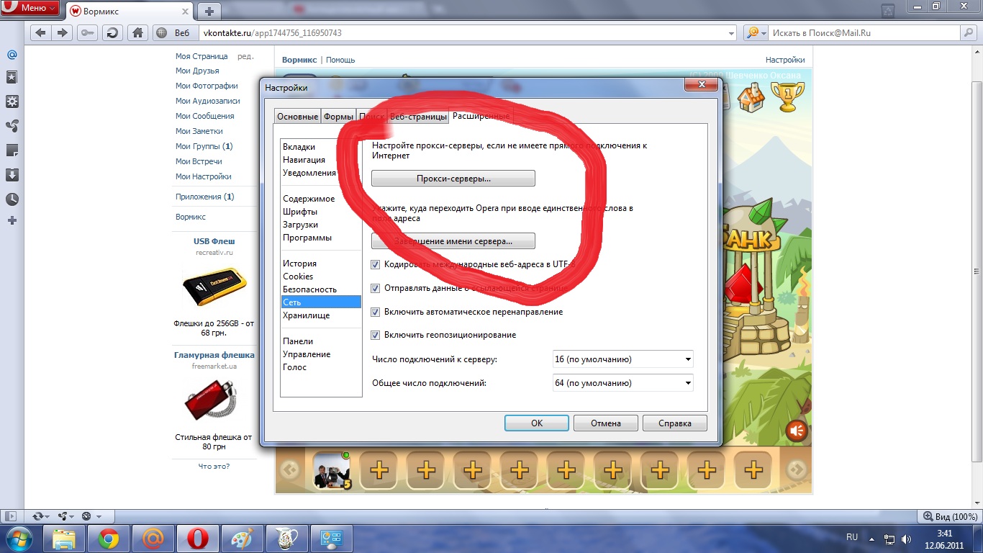Image resolution: width=983 pixels, height=553 pixels.
Task: Open the History clock panel in sidebar
Action: pyautogui.click(x=12, y=199)
